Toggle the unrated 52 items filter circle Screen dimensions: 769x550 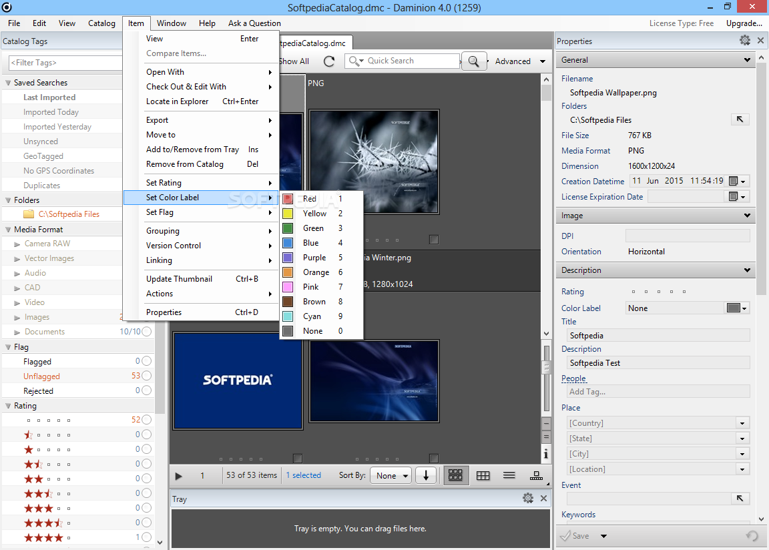click(x=146, y=420)
